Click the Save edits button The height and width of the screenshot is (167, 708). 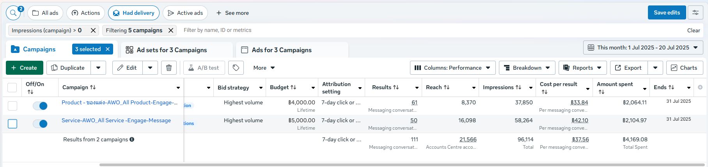[x=667, y=12]
